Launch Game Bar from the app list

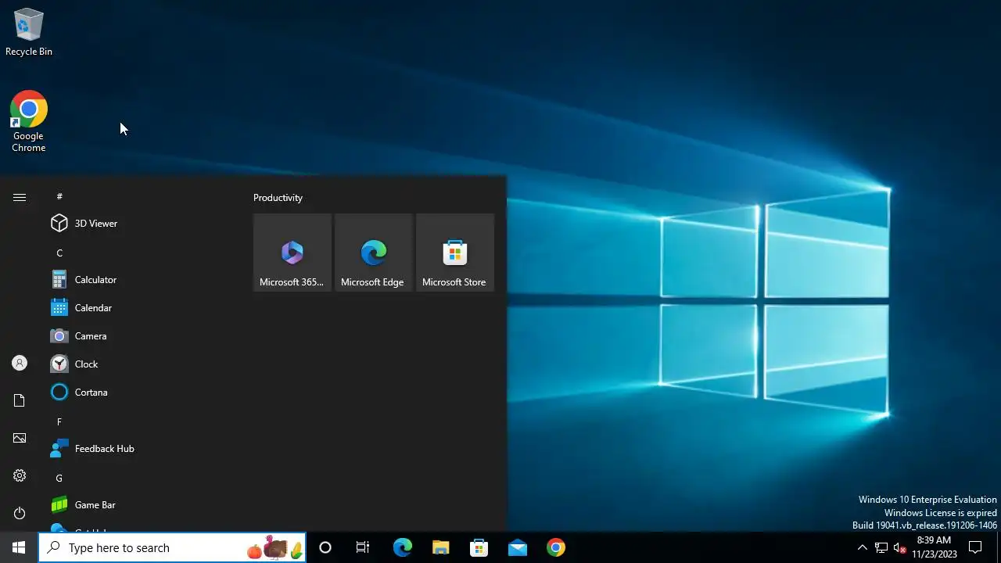pos(141,505)
